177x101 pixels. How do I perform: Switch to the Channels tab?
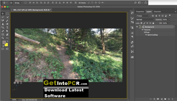pos(157,12)
